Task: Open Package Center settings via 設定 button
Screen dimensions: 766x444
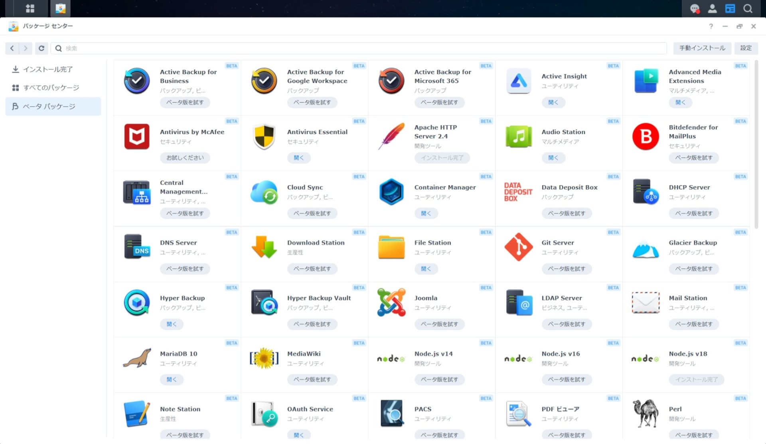Action: point(746,48)
